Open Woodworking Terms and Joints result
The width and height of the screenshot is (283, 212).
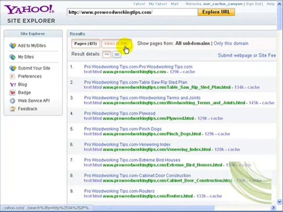click(142, 98)
